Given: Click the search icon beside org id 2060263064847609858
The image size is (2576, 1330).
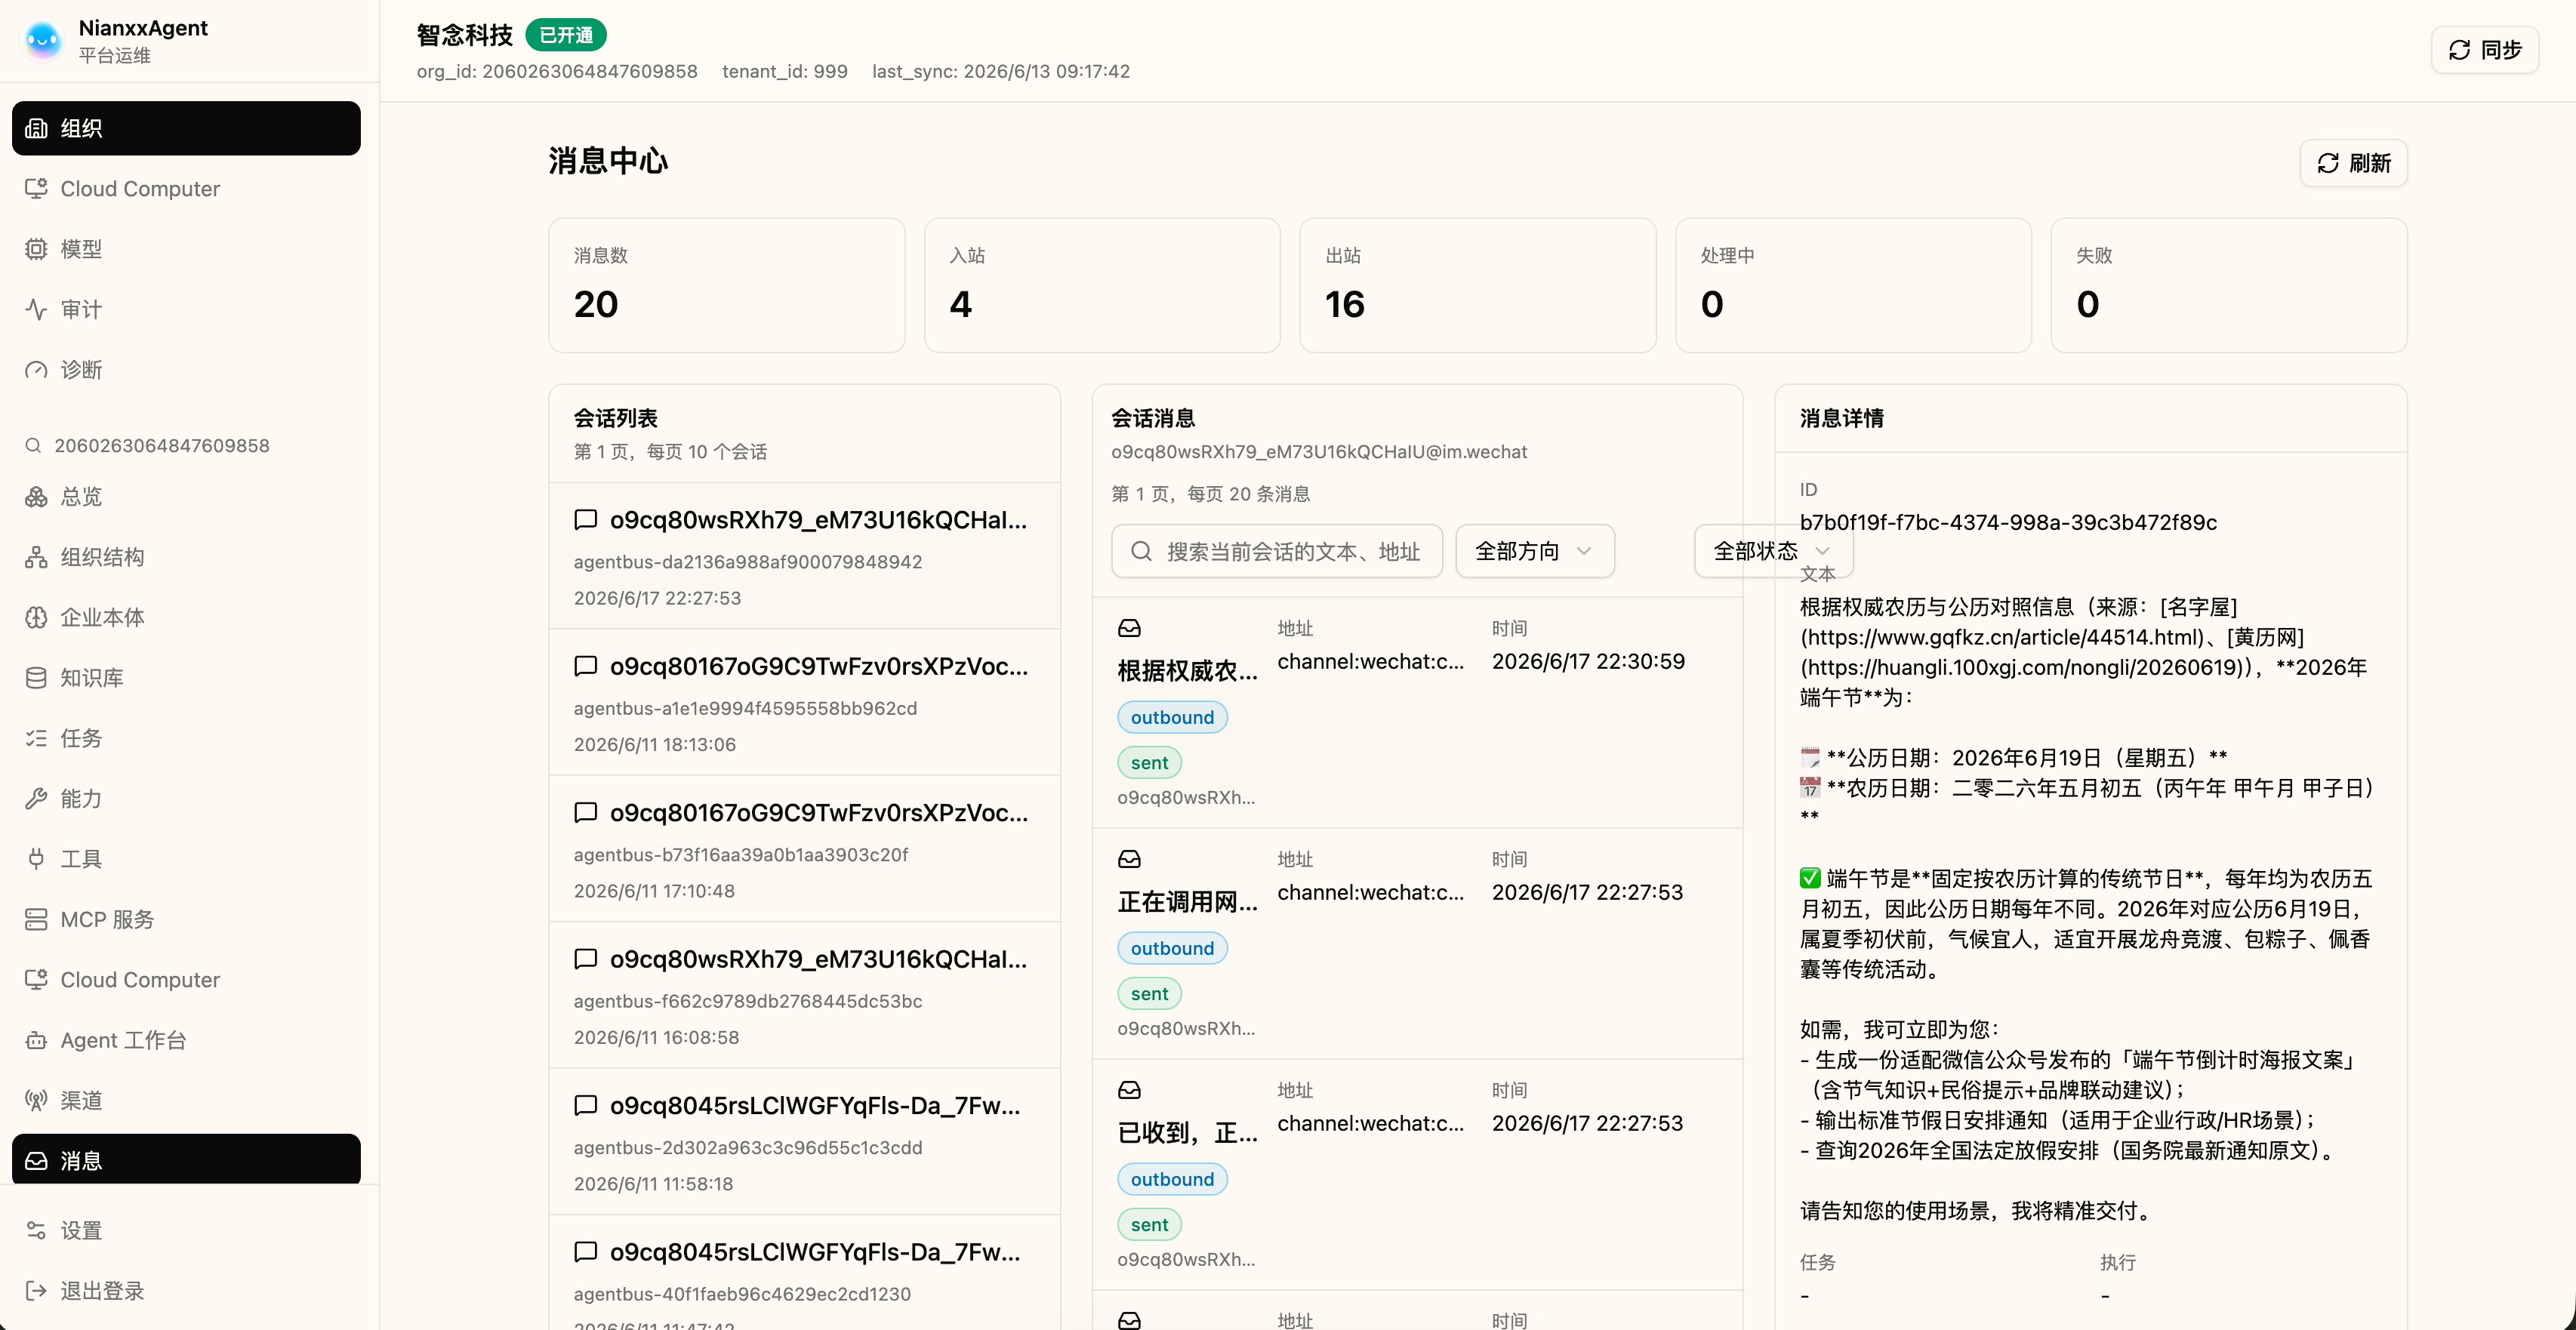Looking at the screenshot, I should pos(33,445).
